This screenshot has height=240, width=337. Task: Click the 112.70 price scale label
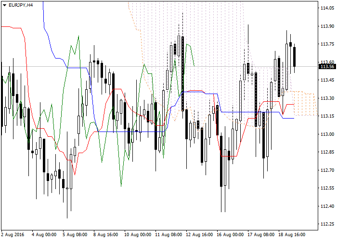(327, 170)
